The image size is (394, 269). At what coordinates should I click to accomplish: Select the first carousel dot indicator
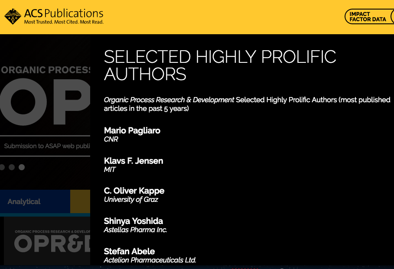pos(2,167)
